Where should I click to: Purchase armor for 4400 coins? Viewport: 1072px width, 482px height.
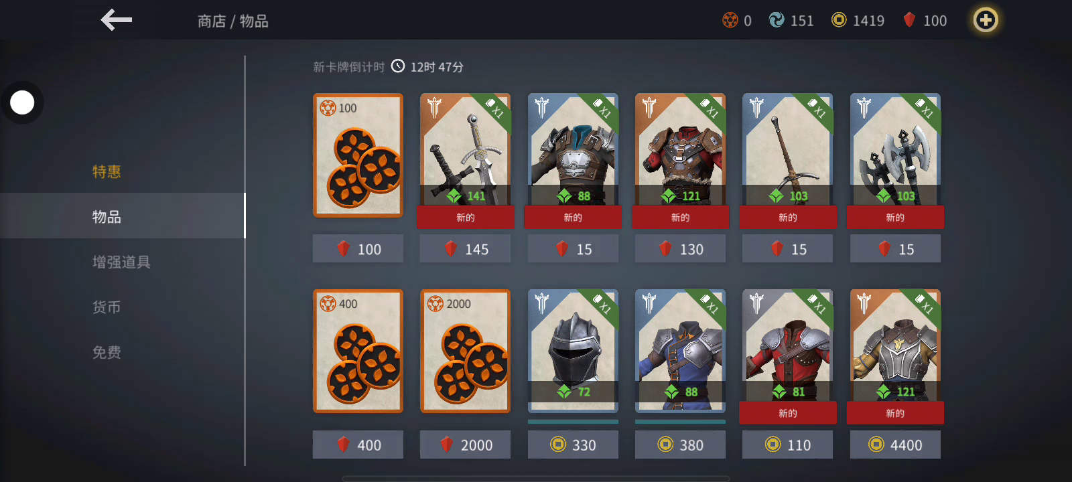point(895,445)
